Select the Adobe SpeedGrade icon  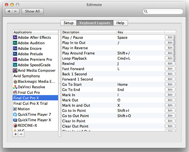[x=15, y=65]
